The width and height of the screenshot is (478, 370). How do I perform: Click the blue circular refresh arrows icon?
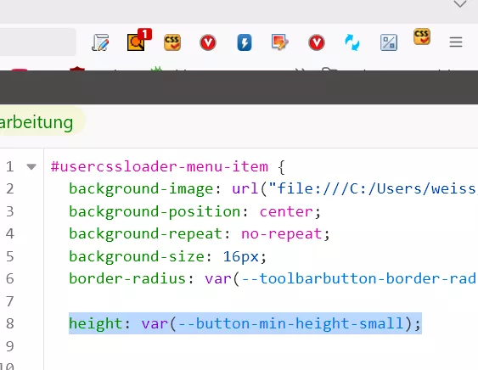click(x=352, y=42)
